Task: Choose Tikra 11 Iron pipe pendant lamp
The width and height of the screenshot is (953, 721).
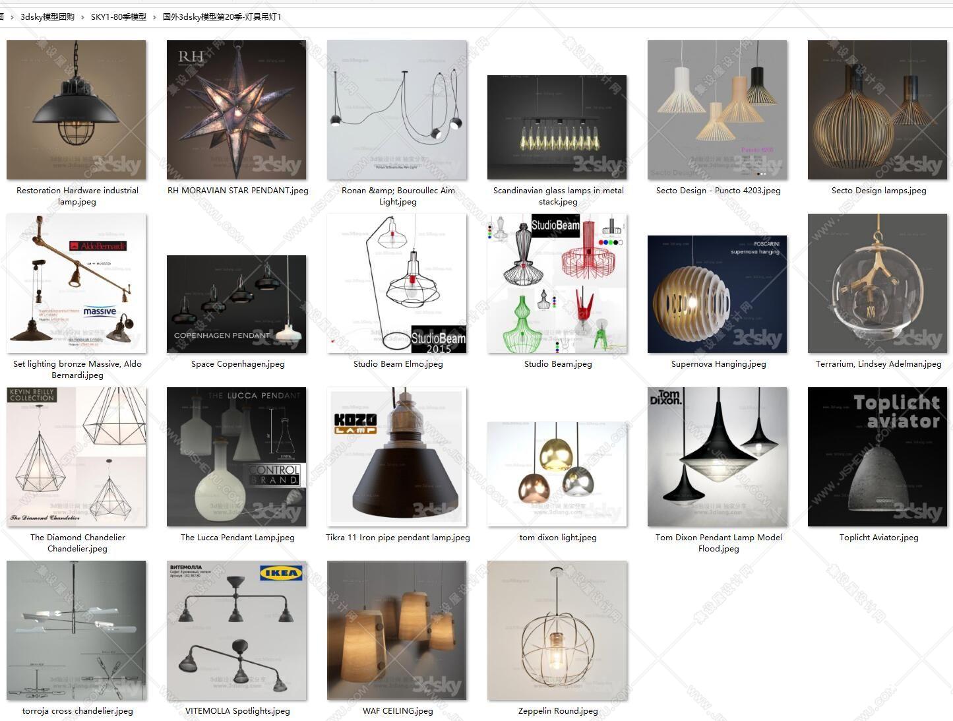Action: tap(397, 457)
